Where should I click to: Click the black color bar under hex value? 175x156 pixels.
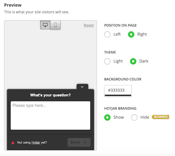click(x=118, y=95)
